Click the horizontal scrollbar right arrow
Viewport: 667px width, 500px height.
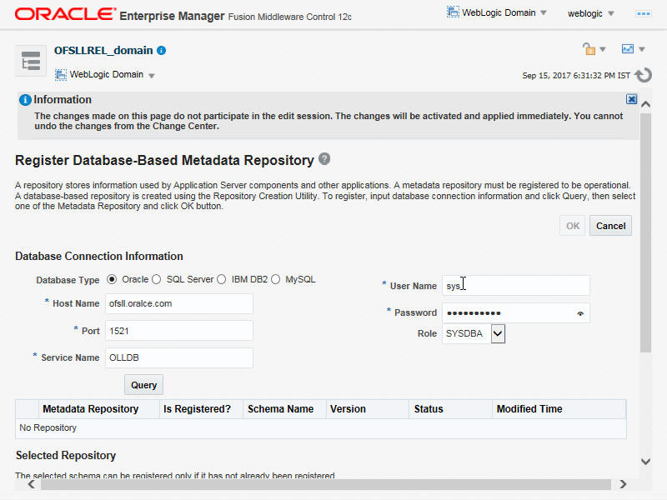pyautogui.click(x=623, y=484)
